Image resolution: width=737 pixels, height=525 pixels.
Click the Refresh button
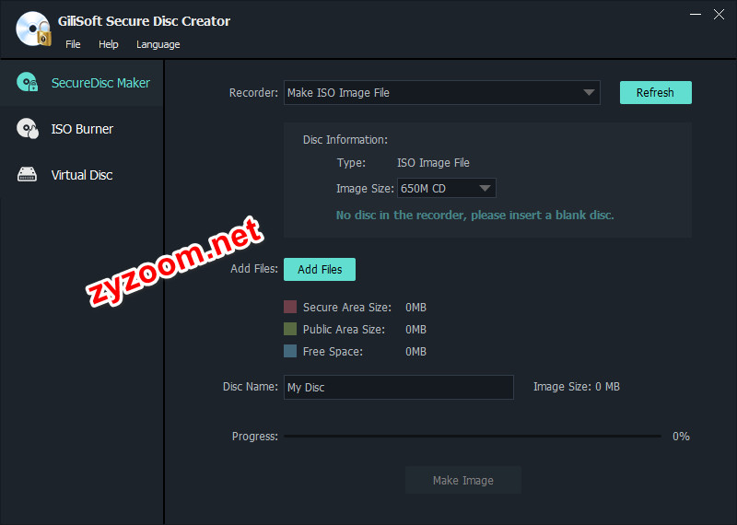(656, 93)
